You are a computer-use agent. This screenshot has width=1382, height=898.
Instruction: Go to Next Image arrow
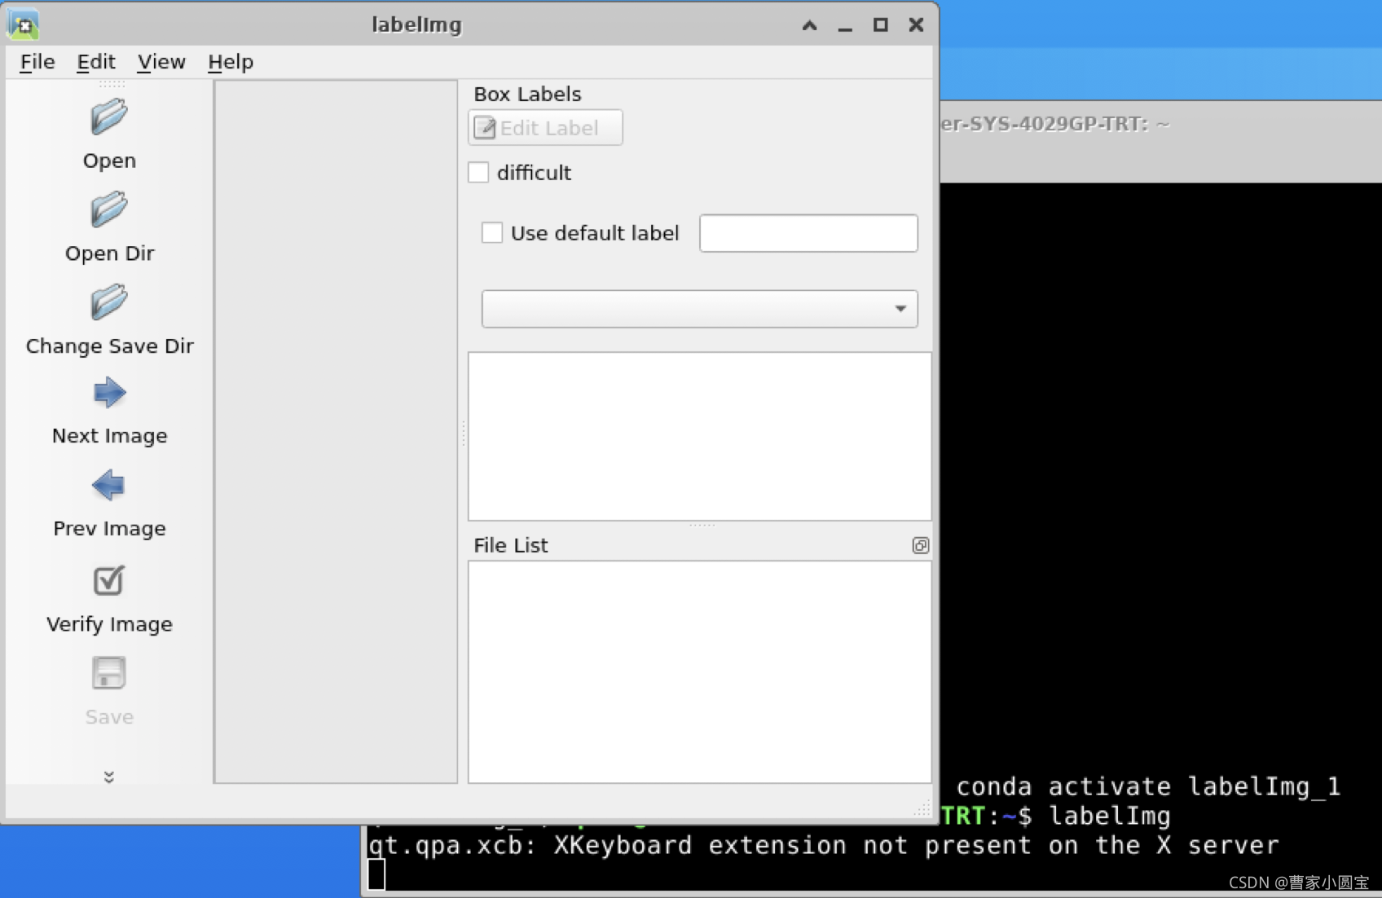coord(108,394)
